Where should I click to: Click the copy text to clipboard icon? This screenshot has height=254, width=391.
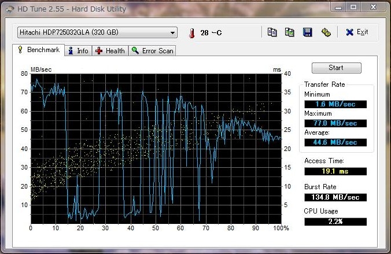pos(272,32)
